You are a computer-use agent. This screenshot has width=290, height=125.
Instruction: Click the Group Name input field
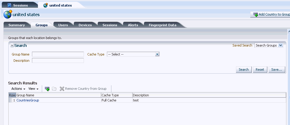(x=58, y=54)
